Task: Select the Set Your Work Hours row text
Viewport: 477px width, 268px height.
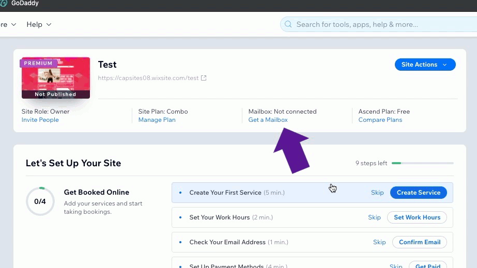Action: 220,217
